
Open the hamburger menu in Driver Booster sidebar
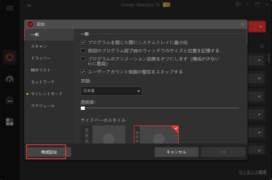point(10,8)
